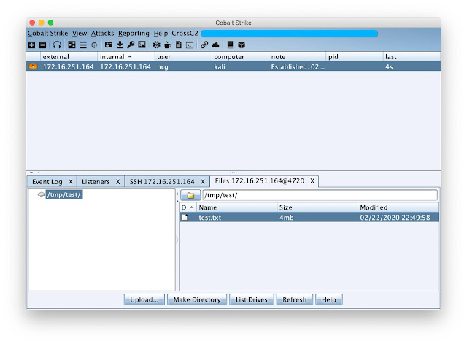467x344 pixels.
Task: Click the List Drives button
Action: point(252,299)
